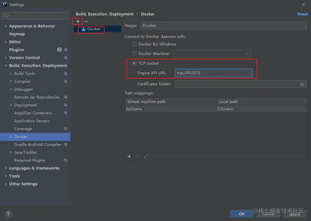Image resolution: width=311 pixels, height=221 pixels.
Task: Select C:\Users local path cell
Action: (x=262, y=109)
